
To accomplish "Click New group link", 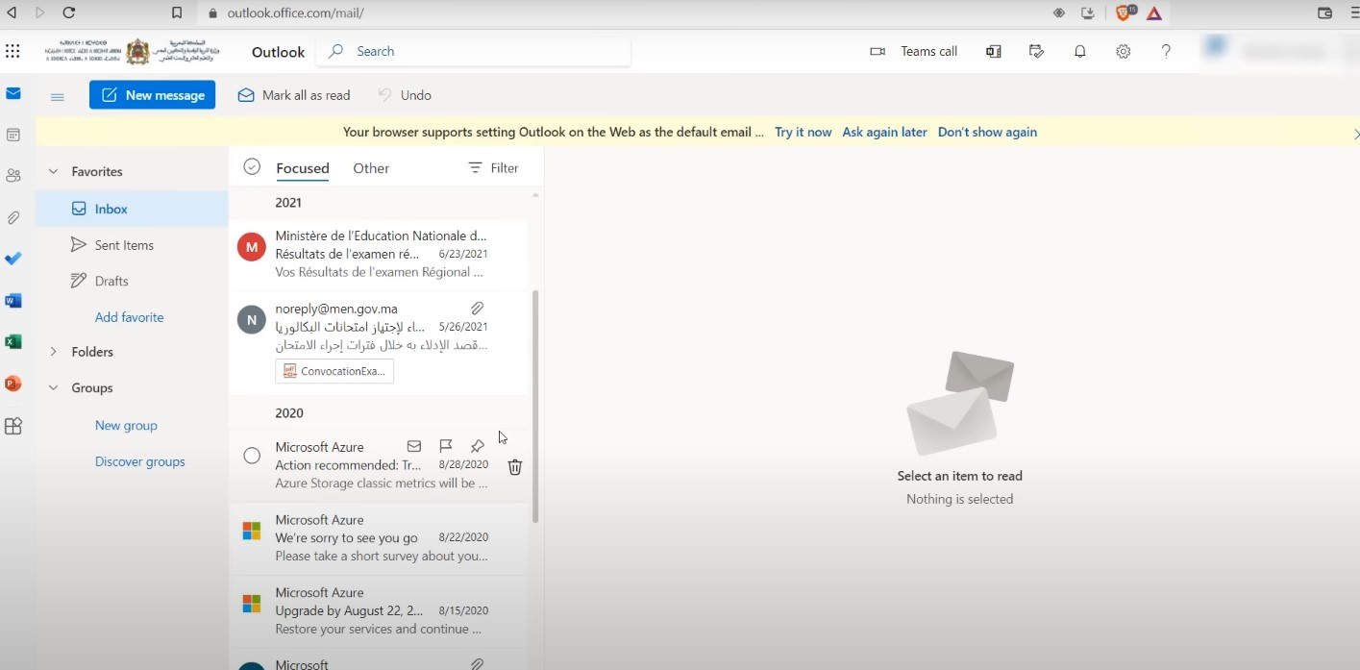I will (126, 426).
